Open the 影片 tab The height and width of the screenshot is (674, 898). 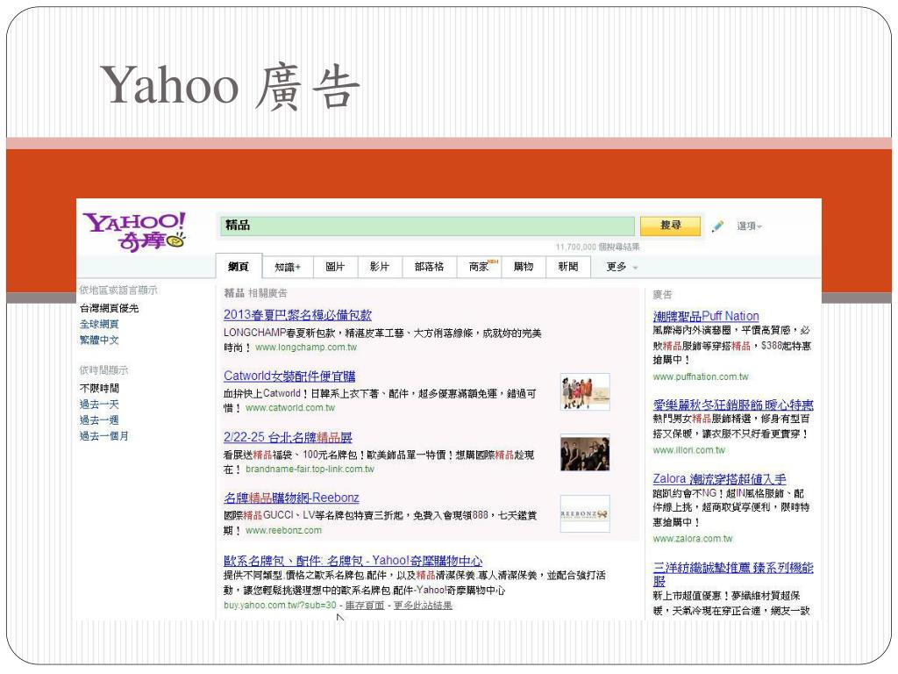point(379,267)
